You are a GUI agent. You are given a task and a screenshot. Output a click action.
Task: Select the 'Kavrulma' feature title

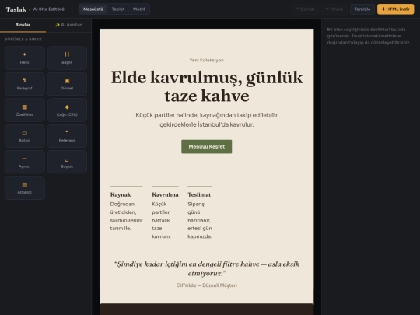coord(165,194)
